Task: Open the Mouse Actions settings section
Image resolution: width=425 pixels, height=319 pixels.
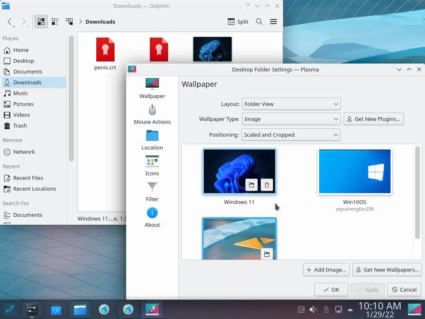Action: coord(152,114)
